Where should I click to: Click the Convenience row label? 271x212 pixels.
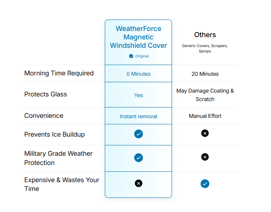pos(44,116)
